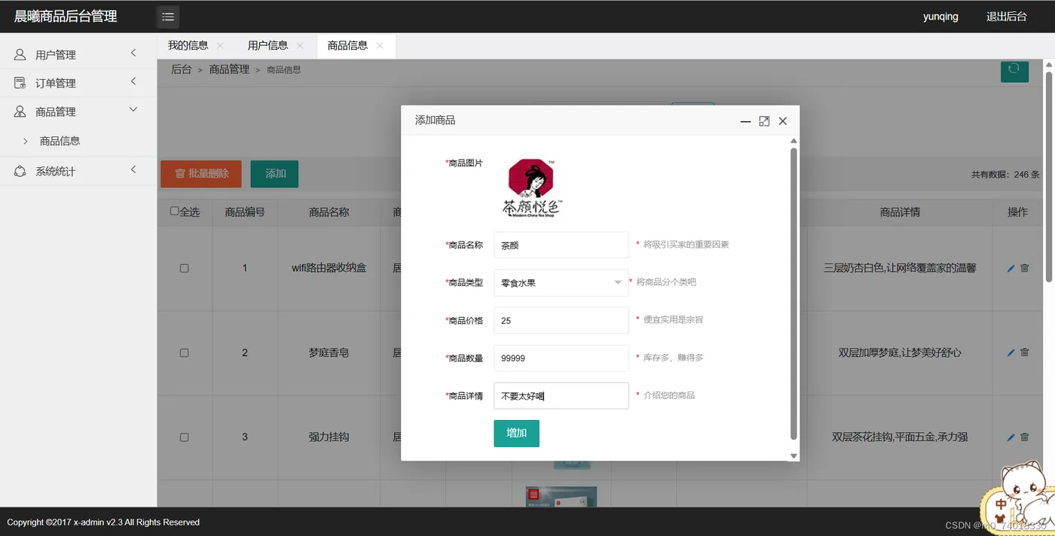Expand 系统统计 menu chevron
Viewport: 1055px width, 536px height.
tap(133, 169)
